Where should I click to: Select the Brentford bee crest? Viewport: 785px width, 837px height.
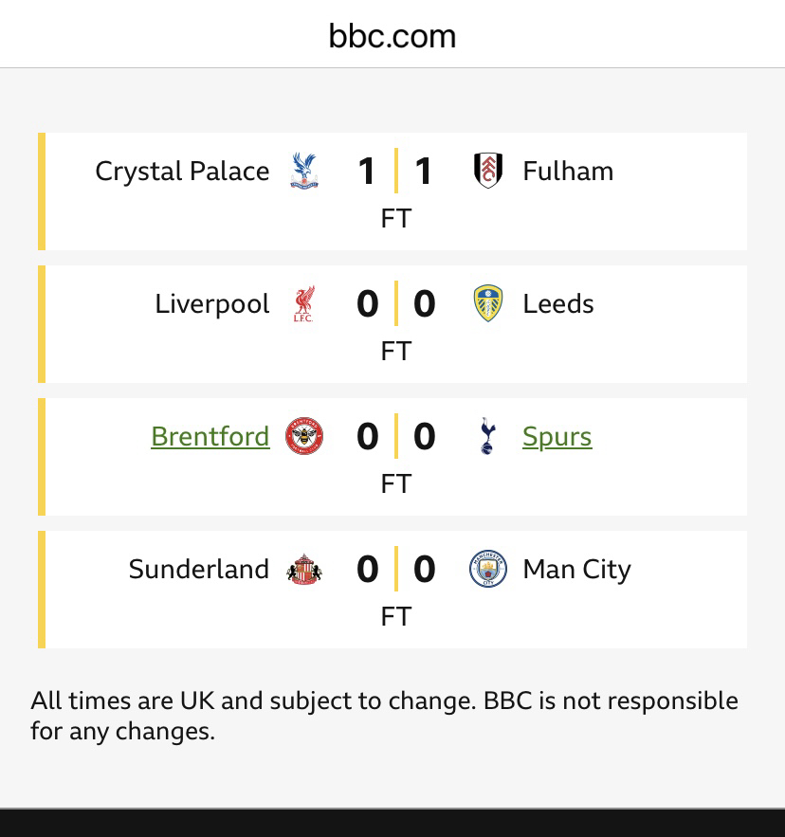[x=304, y=436]
